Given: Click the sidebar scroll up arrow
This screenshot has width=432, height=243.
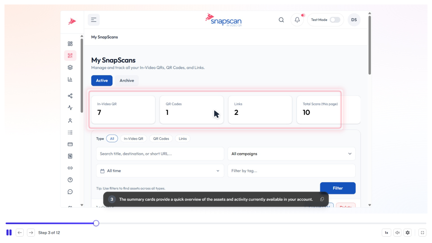Looking at the screenshot, I should 82,36.
